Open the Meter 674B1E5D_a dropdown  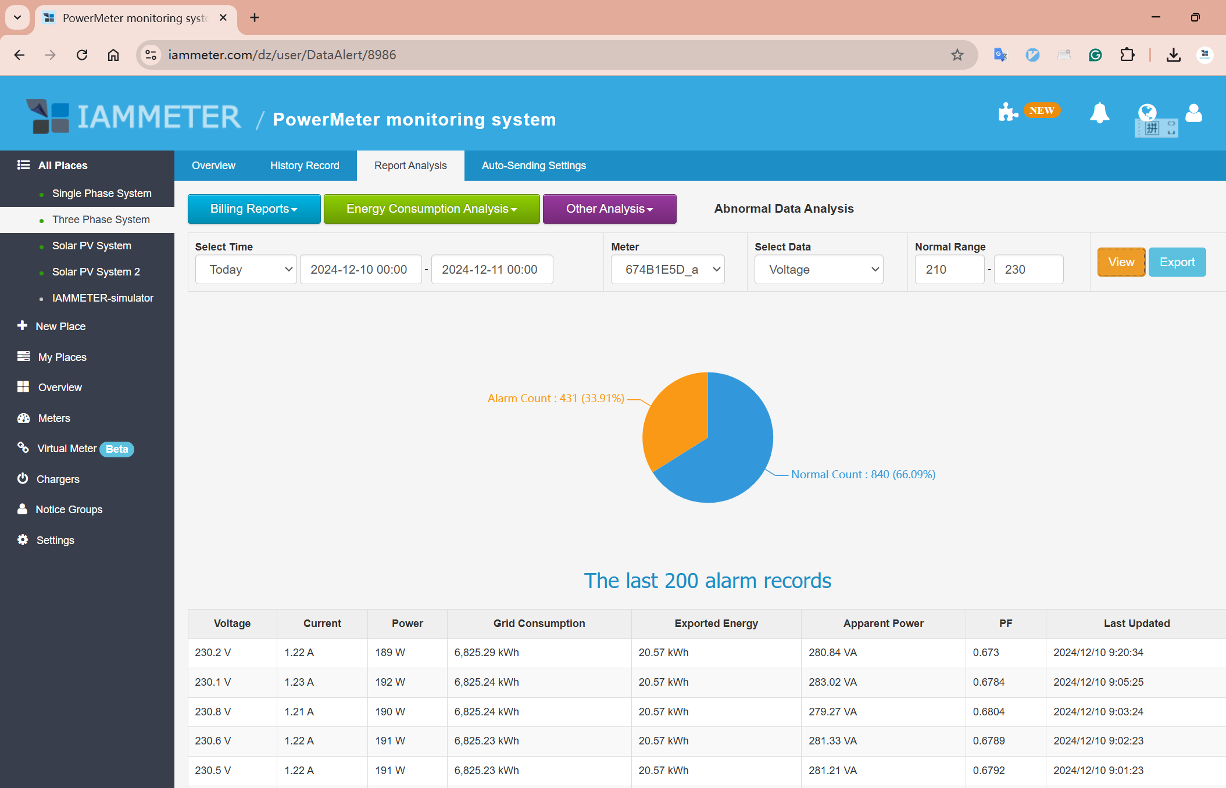click(667, 269)
